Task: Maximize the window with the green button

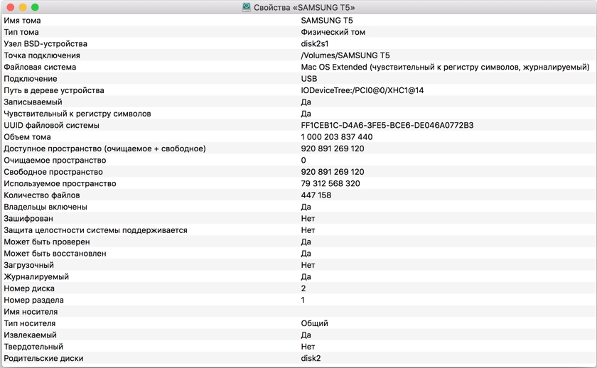Action: click(x=35, y=7)
